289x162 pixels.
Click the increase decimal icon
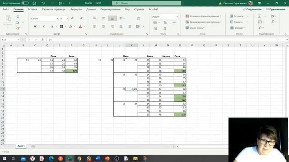tap(156, 28)
